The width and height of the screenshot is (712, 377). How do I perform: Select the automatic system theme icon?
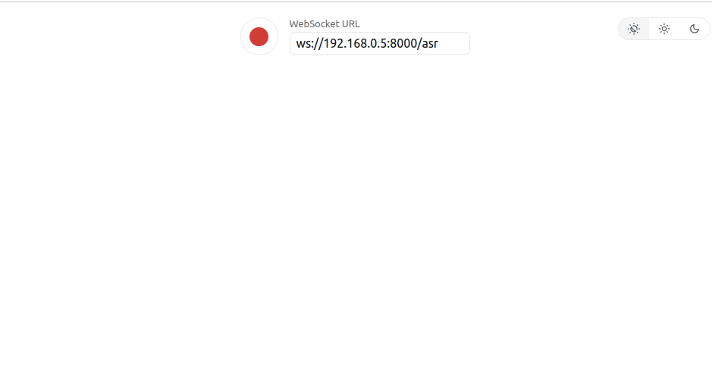tap(634, 29)
